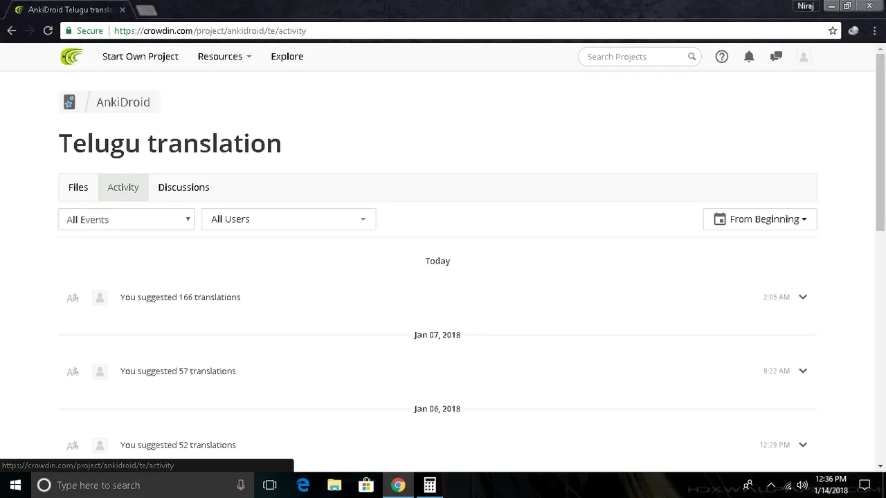Open the Explore link
The height and width of the screenshot is (498, 886).
tap(287, 57)
